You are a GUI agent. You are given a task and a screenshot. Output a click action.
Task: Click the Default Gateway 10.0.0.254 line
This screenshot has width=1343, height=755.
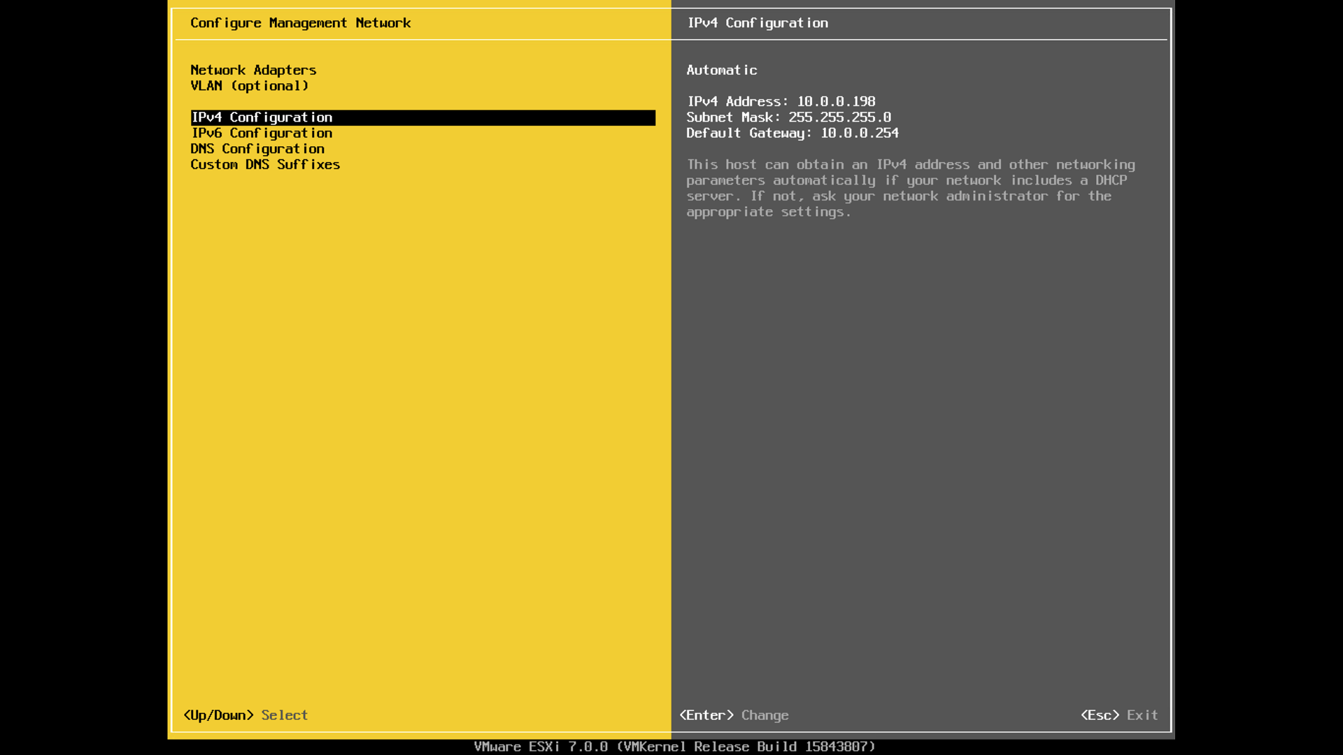pyautogui.click(x=793, y=133)
